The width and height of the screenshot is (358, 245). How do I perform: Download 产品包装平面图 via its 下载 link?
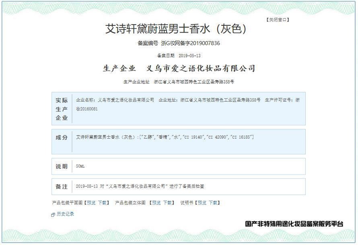click(x=102, y=203)
